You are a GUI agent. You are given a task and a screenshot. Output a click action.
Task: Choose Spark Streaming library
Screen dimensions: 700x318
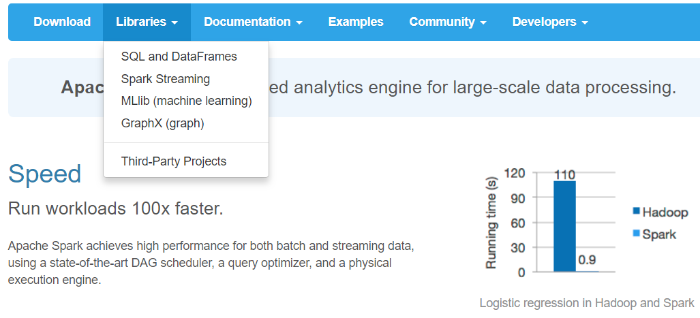tap(166, 79)
